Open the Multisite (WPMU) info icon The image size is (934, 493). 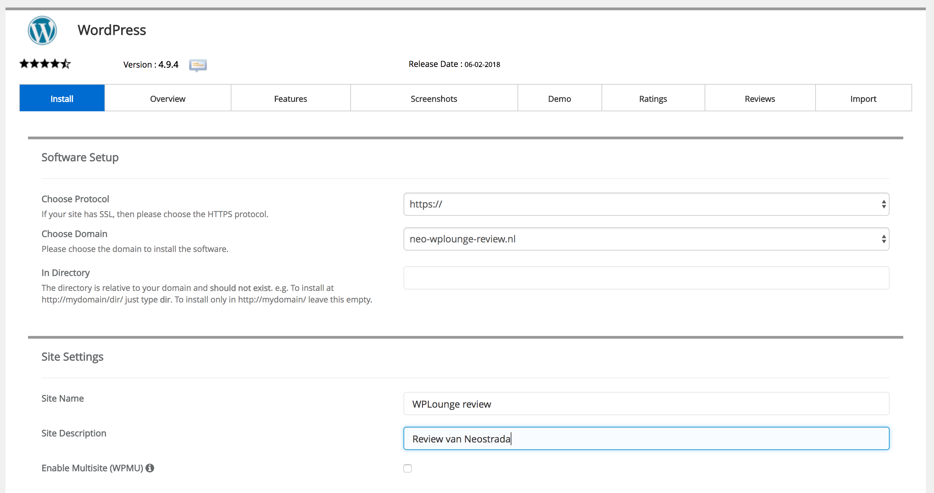(150, 468)
